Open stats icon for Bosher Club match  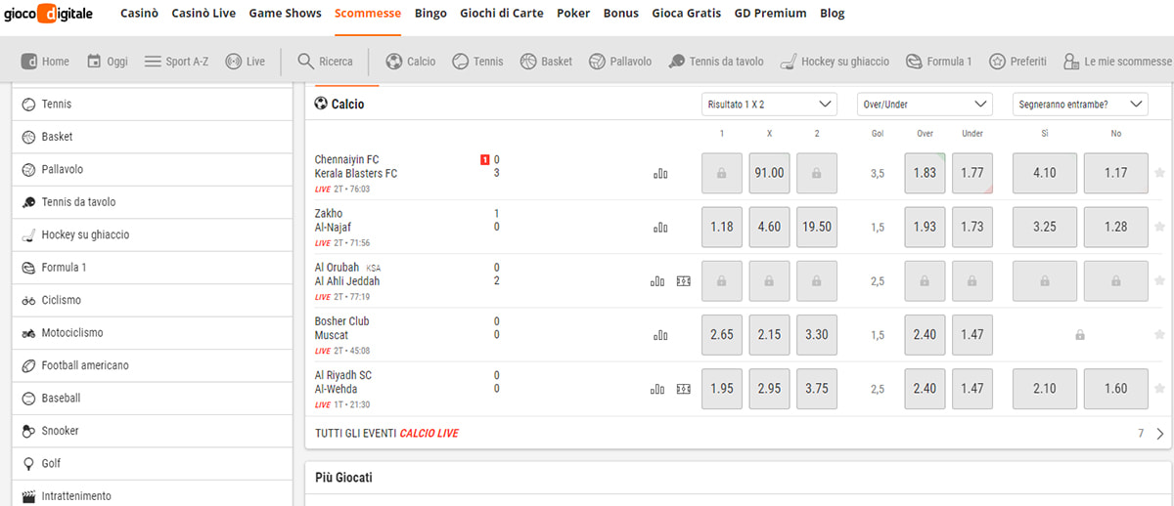(x=660, y=335)
